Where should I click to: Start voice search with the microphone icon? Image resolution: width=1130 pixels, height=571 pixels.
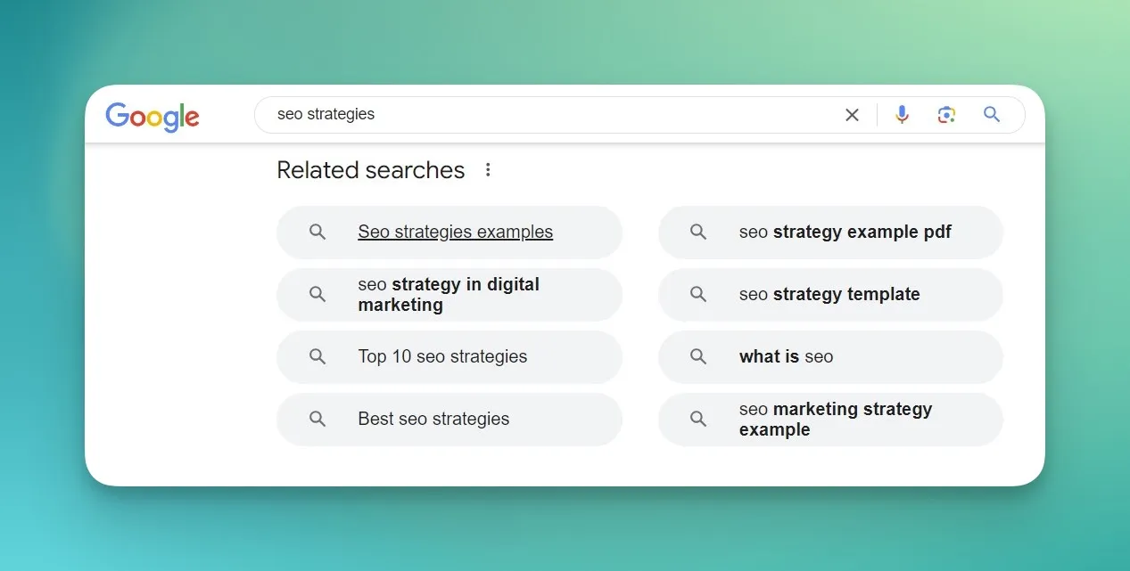(x=902, y=115)
